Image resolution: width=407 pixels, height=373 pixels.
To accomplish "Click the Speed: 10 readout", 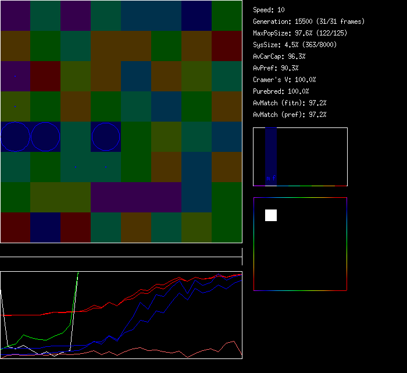I will [x=269, y=10].
